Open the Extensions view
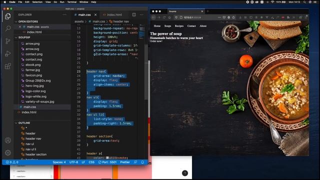 [x=8, y=66]
